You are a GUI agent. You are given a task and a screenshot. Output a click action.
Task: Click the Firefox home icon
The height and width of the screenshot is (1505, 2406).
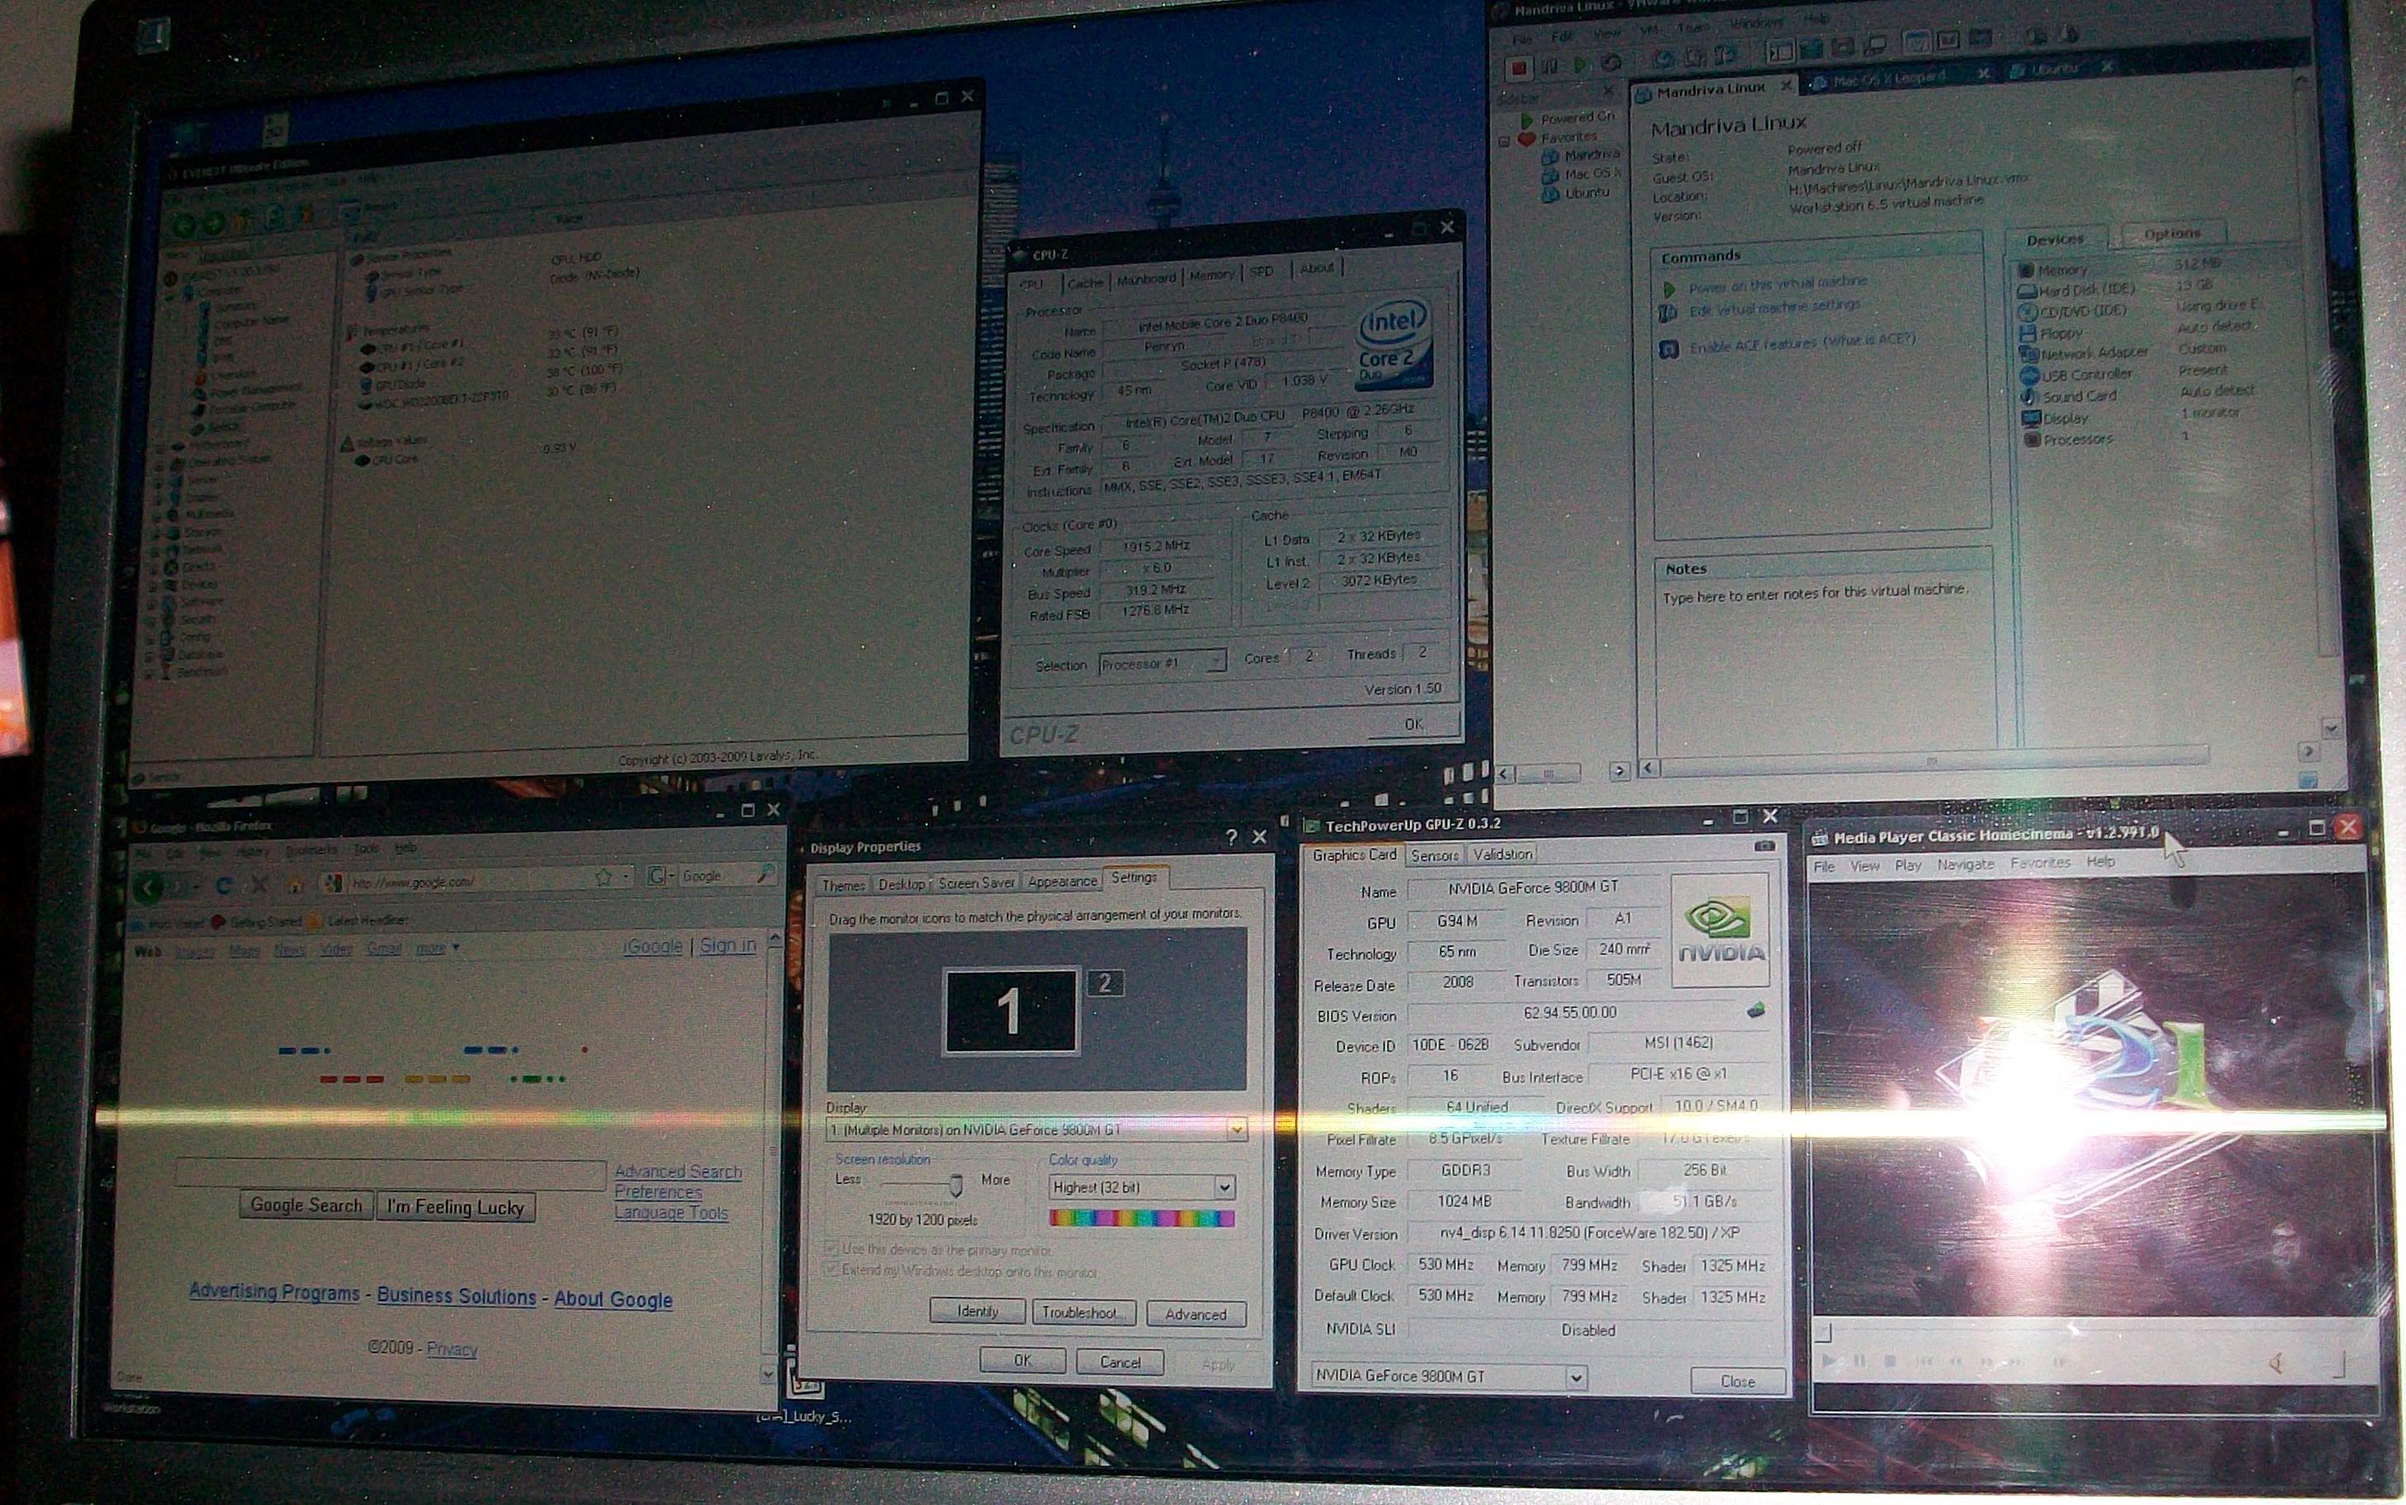pos(295,884)
